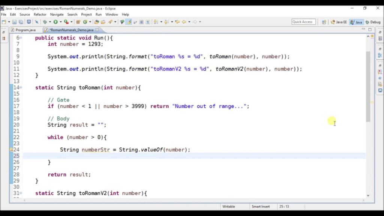Click the Skip All Breakpoints icon
The image size is (384, 216).
(x=37, y=22)
